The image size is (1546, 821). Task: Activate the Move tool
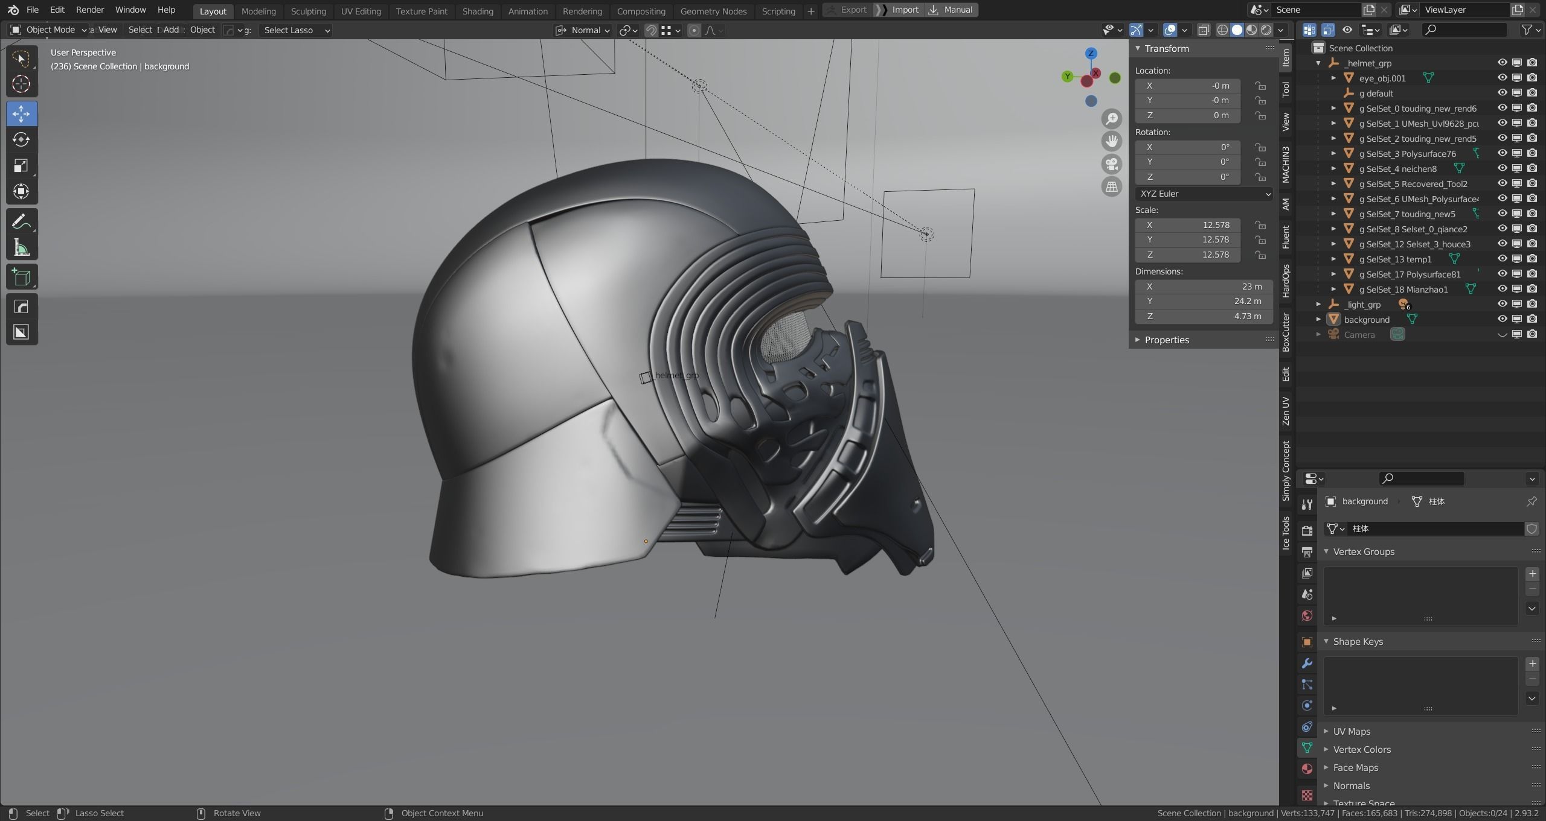(x=22, y=113)
